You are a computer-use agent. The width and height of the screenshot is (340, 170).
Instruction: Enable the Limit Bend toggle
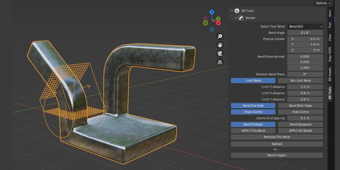[253, 80]
